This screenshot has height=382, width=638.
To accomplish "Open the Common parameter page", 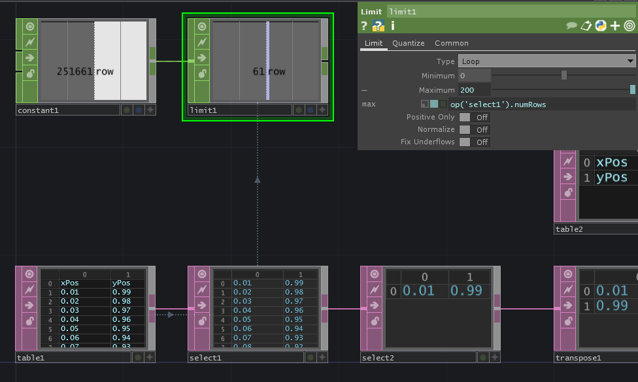I will pyautogui.click(x=452, y=43).
